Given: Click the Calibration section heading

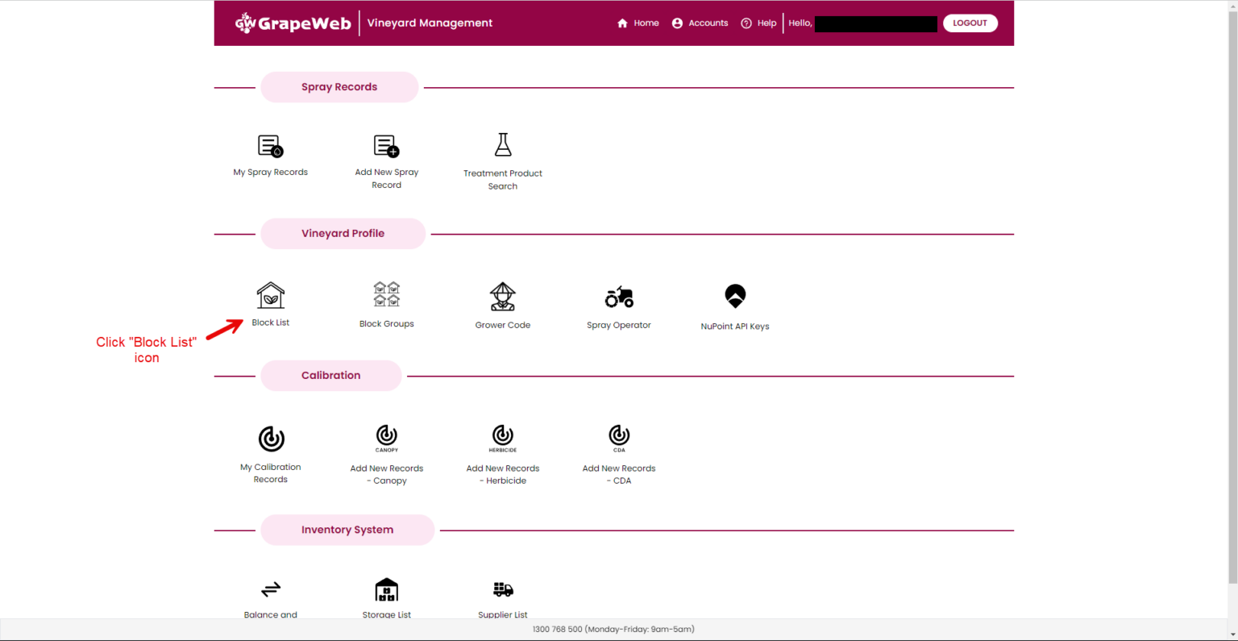Looking at the screenshot, I should [331, 376].
